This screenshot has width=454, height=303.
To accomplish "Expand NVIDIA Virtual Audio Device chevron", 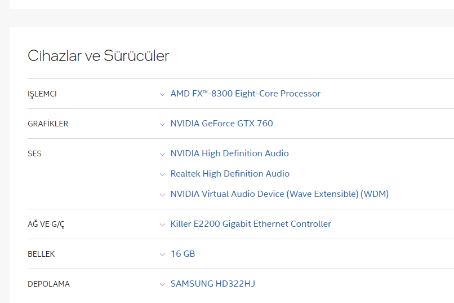I will point(162,195).
